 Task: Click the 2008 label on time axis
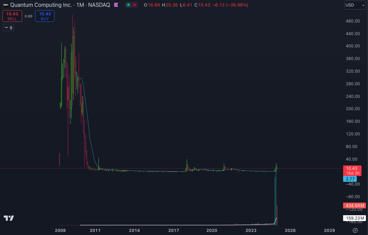point(60,231)
